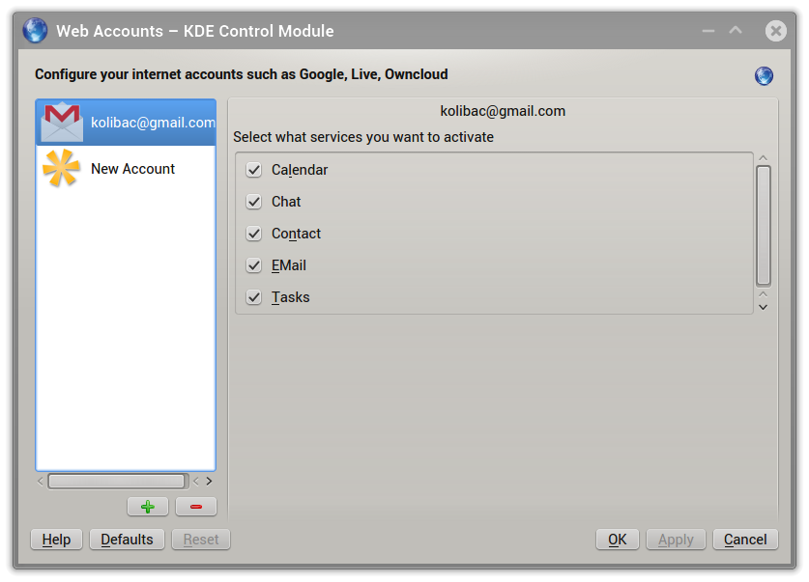
Task: Click the Reset button
Action: [201, 540]
